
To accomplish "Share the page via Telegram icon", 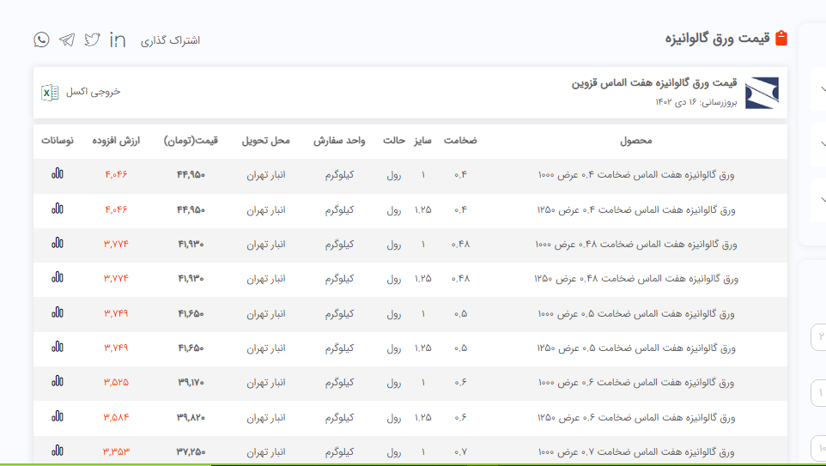I will click(x=67, y=39).
